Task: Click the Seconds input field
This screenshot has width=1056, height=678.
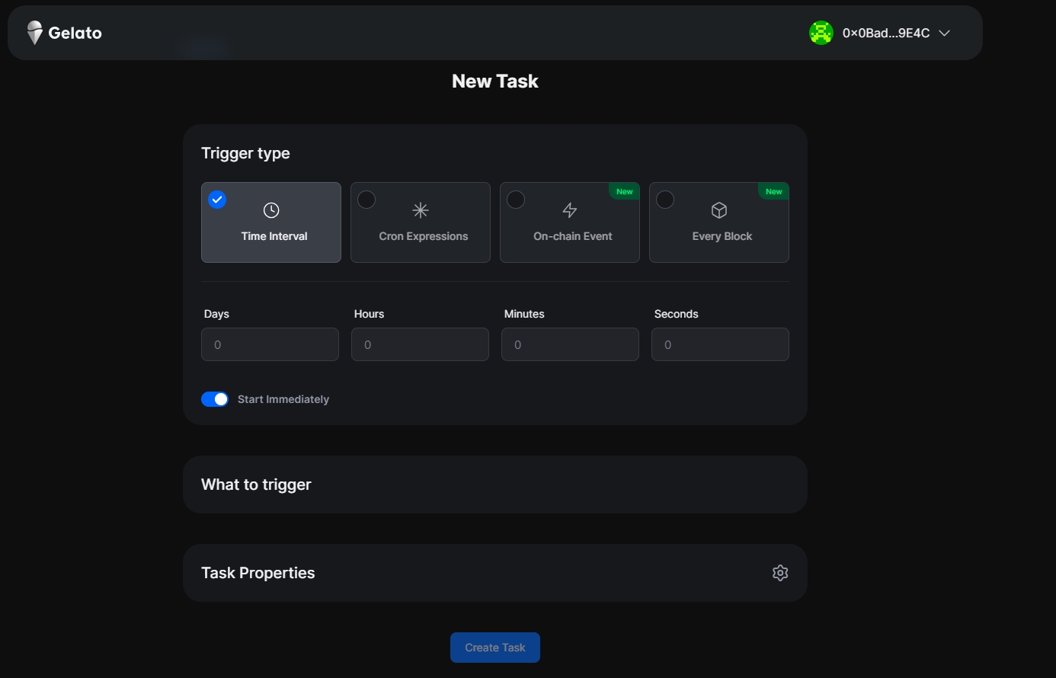Action: tap(720, 344)
